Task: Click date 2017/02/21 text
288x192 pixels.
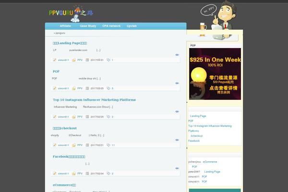Action: 97,145
